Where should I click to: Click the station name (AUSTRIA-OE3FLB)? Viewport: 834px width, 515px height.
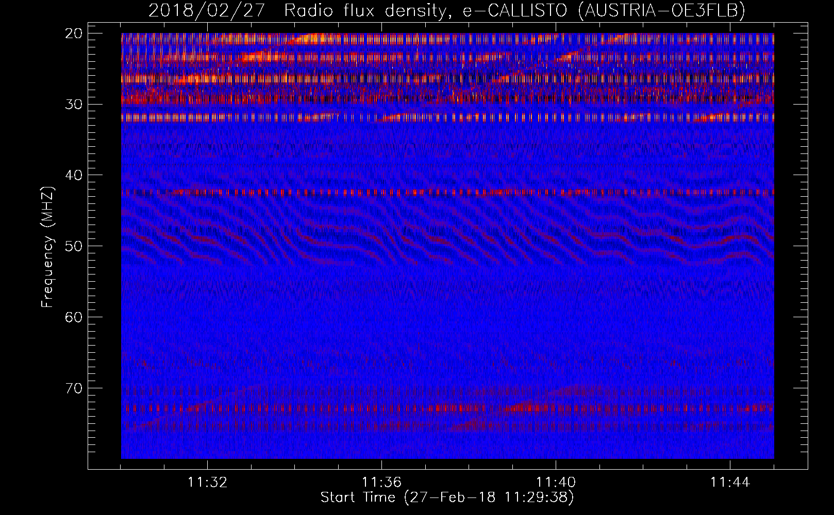(x=662, y=10)
